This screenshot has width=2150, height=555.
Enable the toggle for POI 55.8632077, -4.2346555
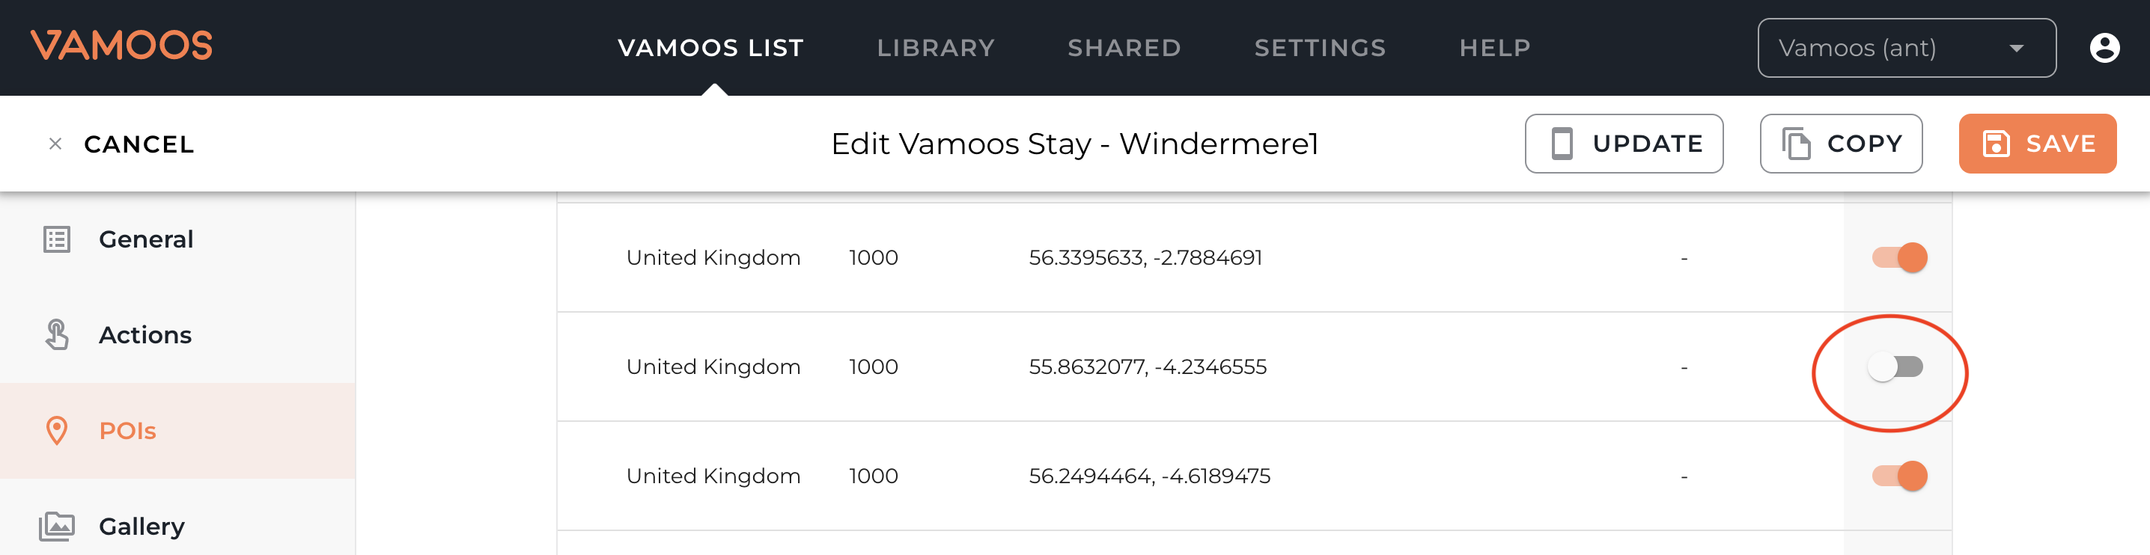tap(1895, 367)
